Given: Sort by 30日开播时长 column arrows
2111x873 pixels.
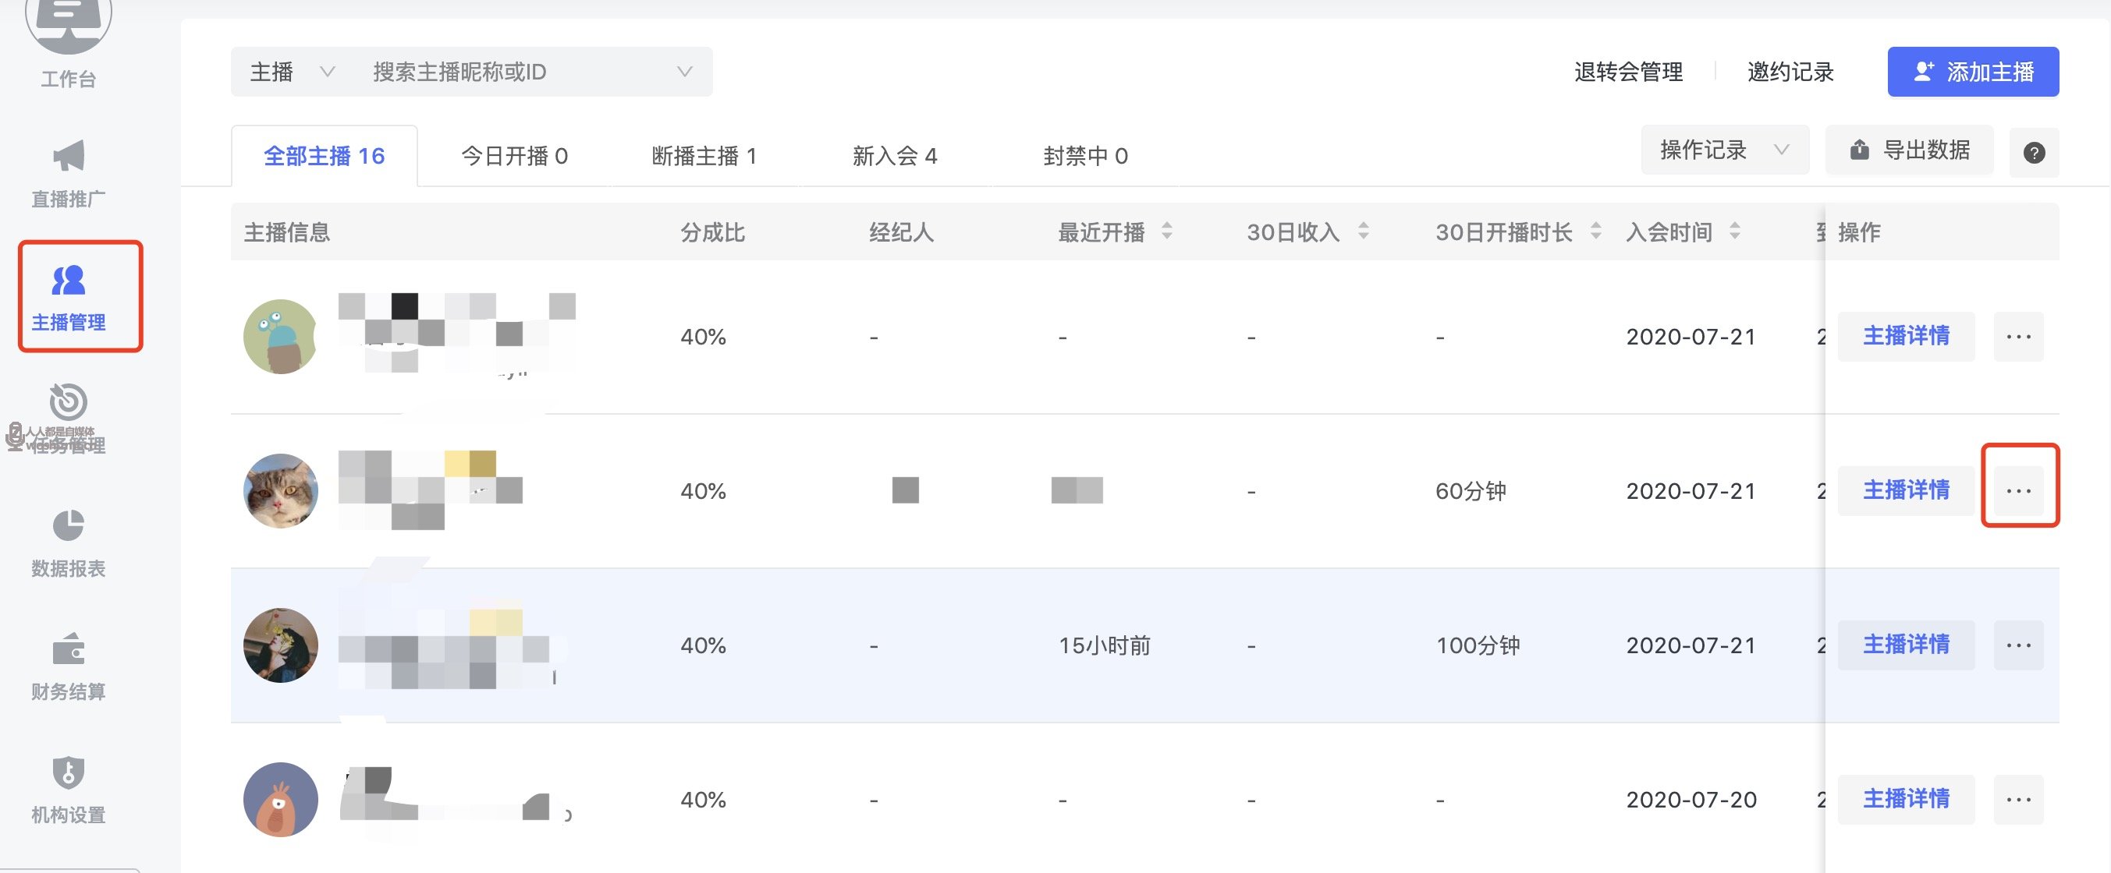Looking at the screenshot, I should point(1595,232).
